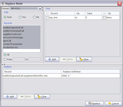Close the Replace Mode dialog
Image resolution: width=123 pixels, height=107 pixels.
click(119, 4)
